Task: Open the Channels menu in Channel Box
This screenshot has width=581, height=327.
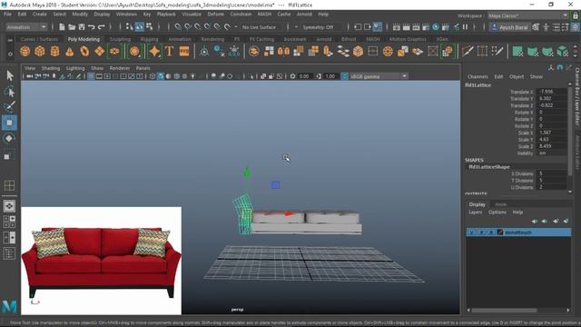Action: coord(478,76)
